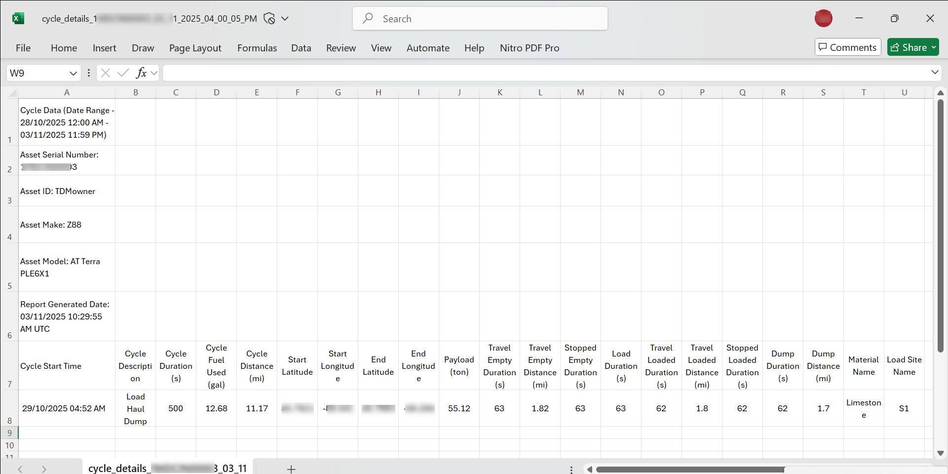Click in the Search box
The height and width of the screenshot is (474, 948).
480,19
